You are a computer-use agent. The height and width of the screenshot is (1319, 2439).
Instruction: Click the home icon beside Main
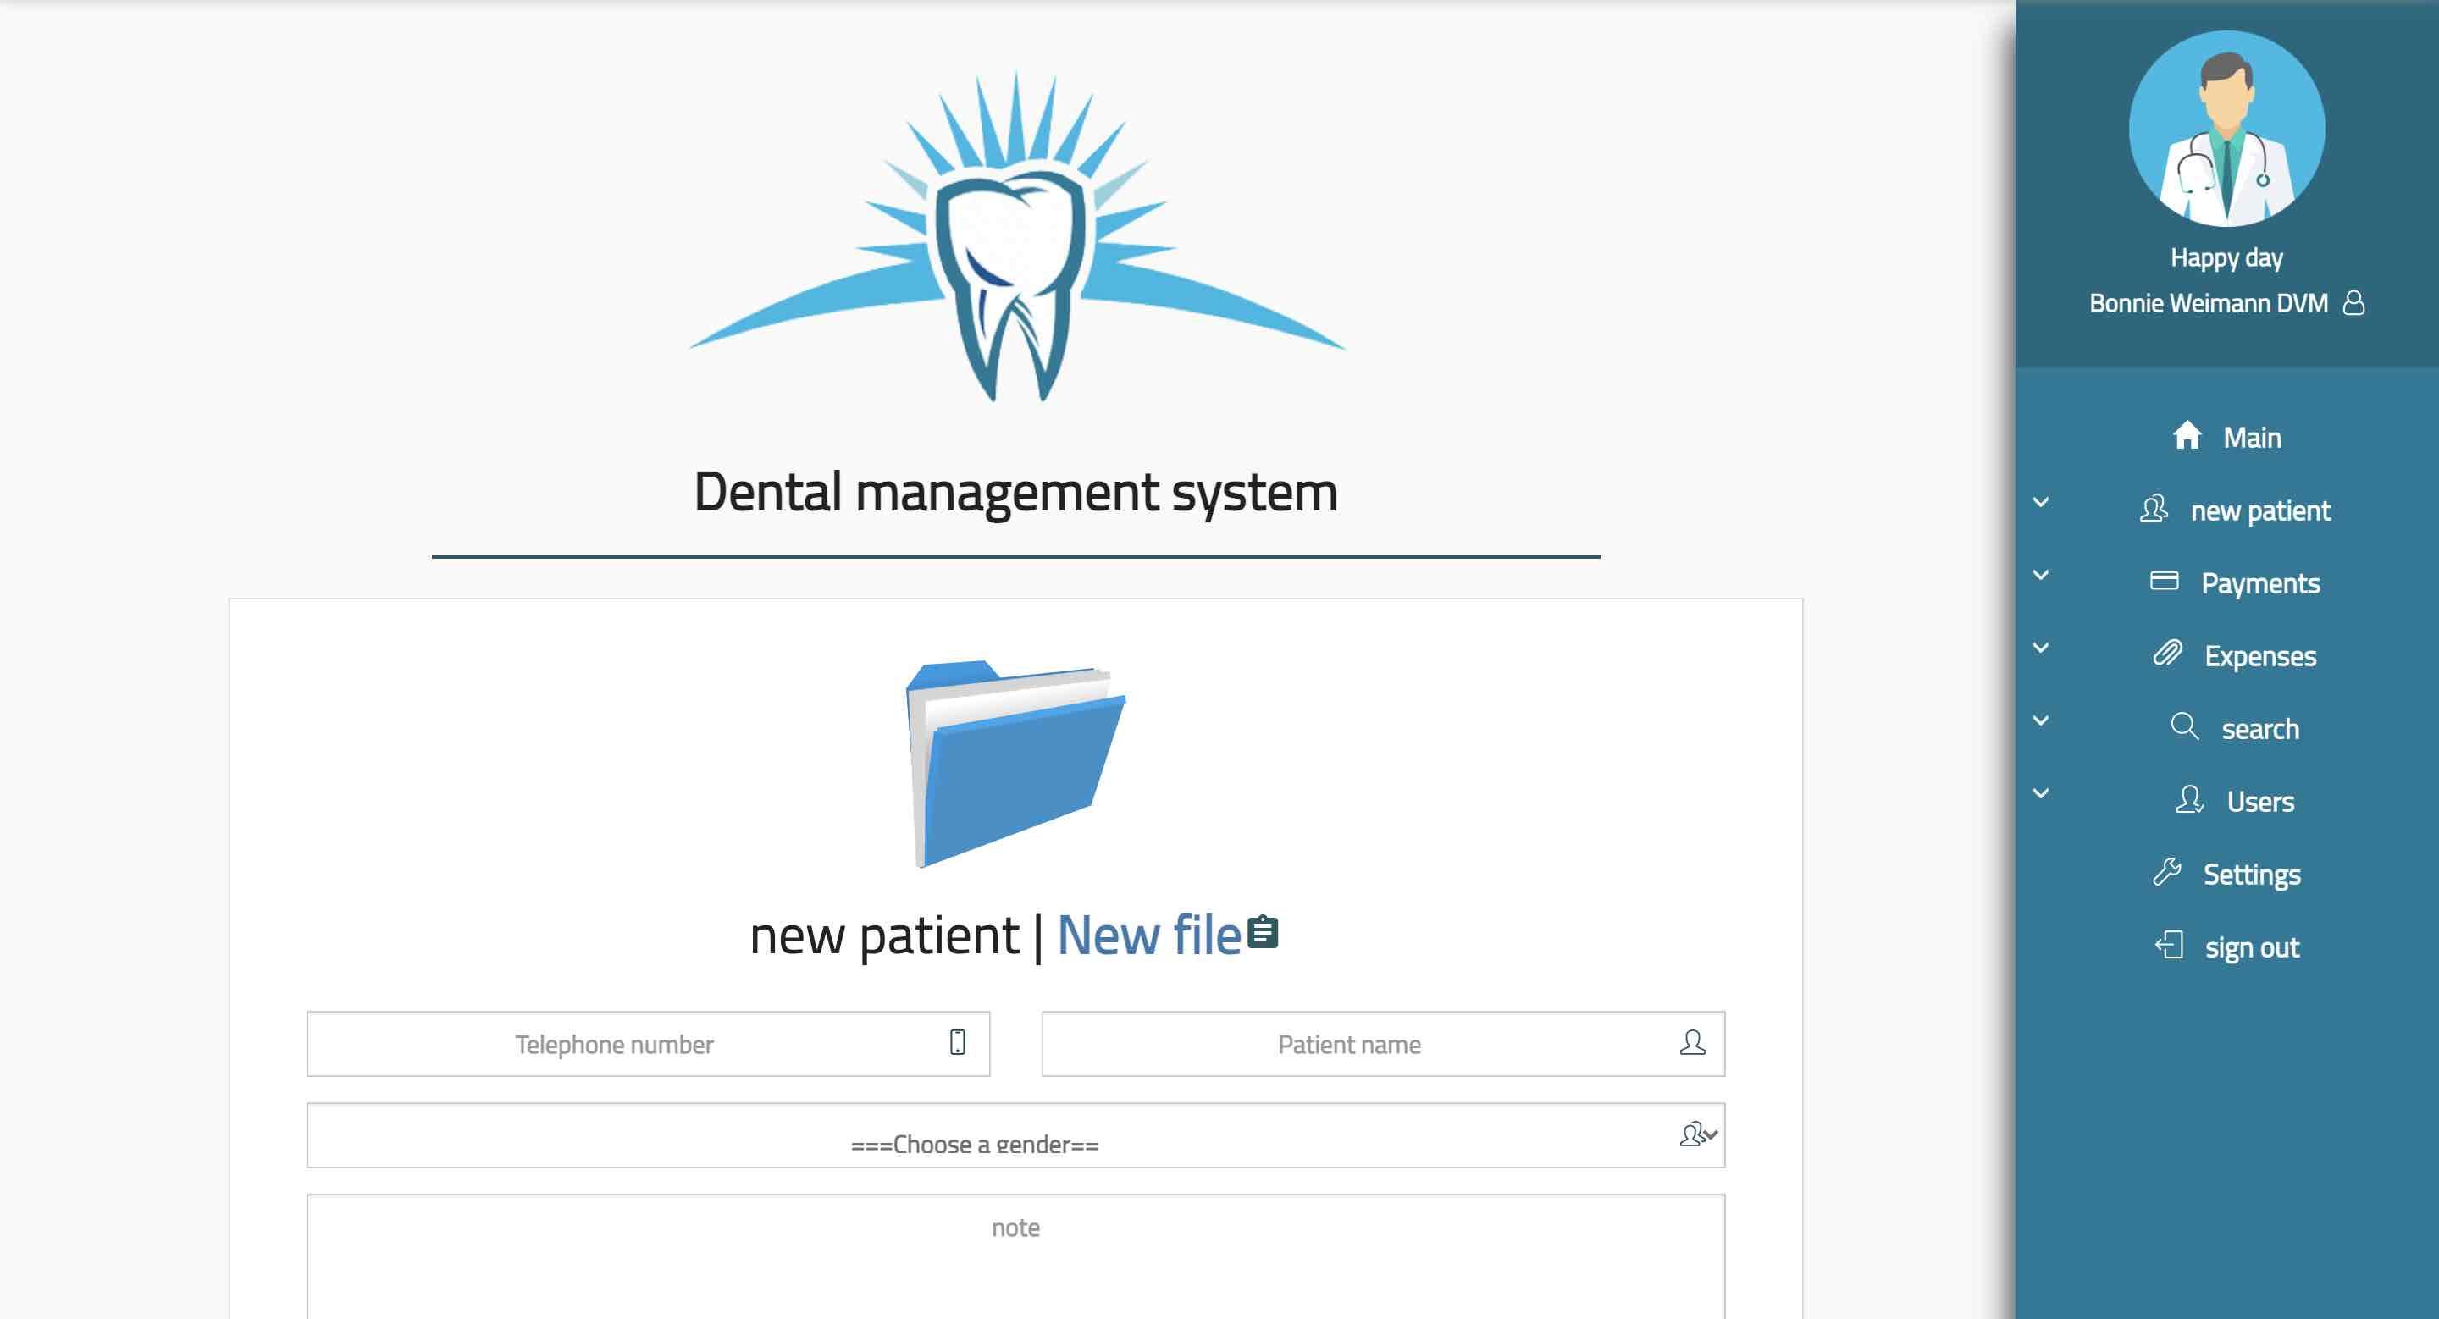tap(2187, 435)
